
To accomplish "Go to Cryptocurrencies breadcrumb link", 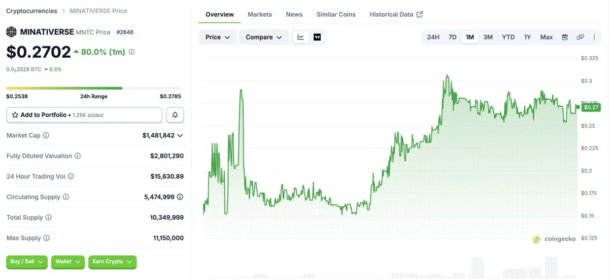I will [31, 11].
